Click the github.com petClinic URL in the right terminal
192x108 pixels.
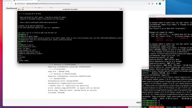(x=172, y=71)
